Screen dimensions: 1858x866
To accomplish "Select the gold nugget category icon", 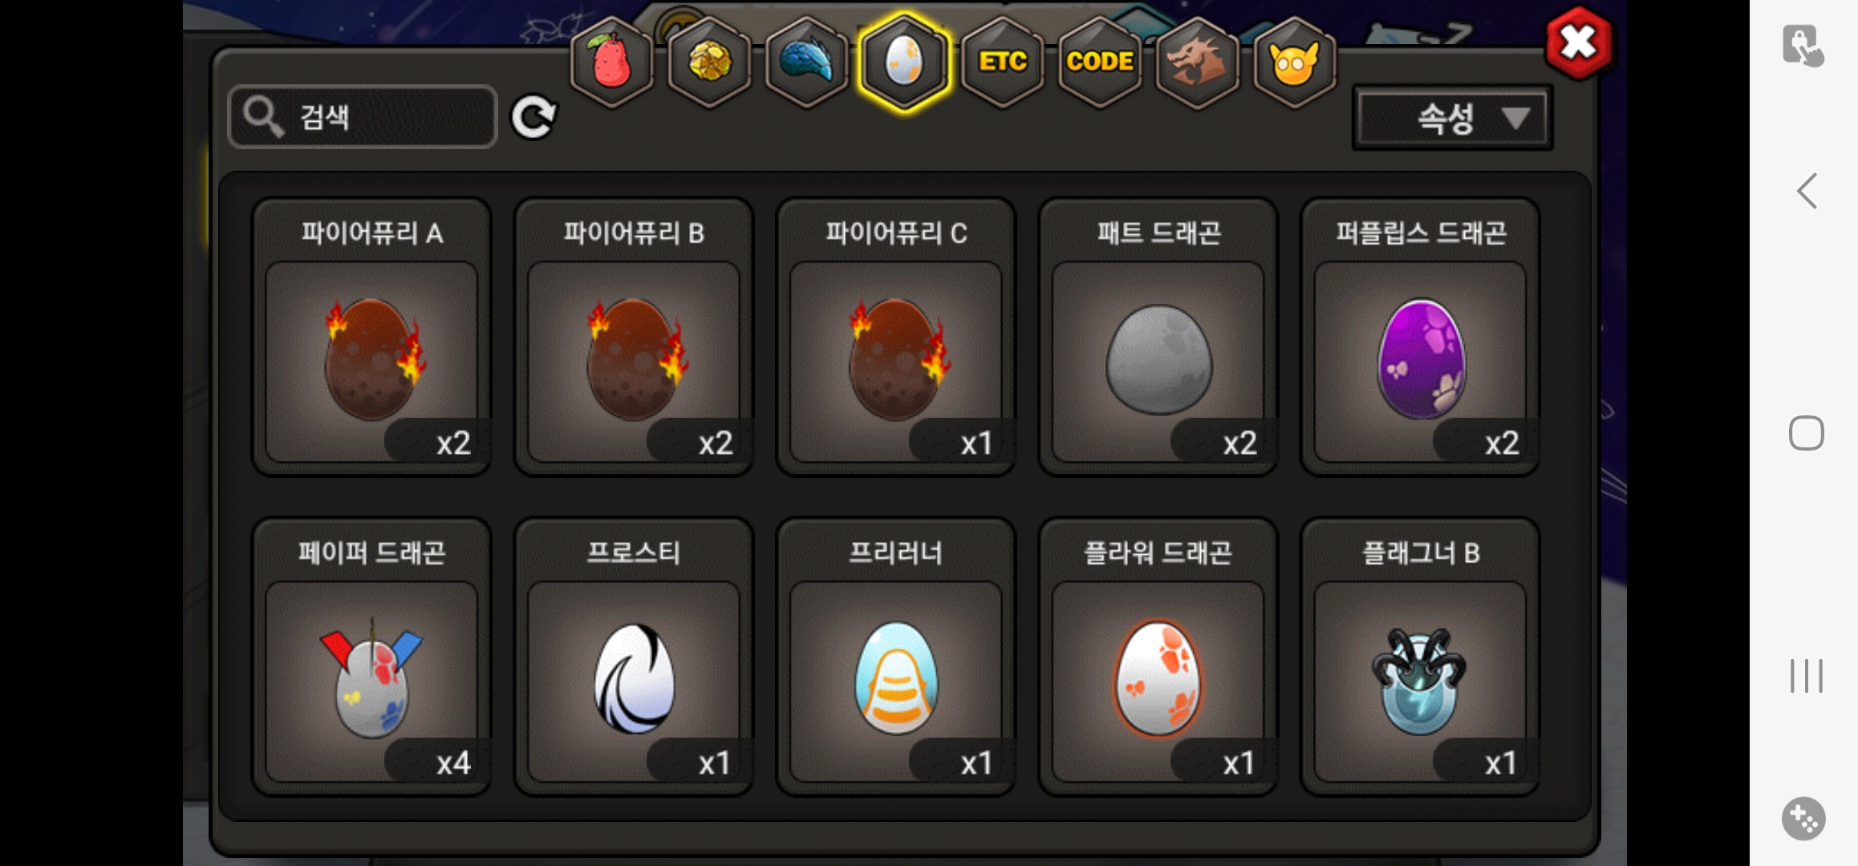I will point(709,62).
